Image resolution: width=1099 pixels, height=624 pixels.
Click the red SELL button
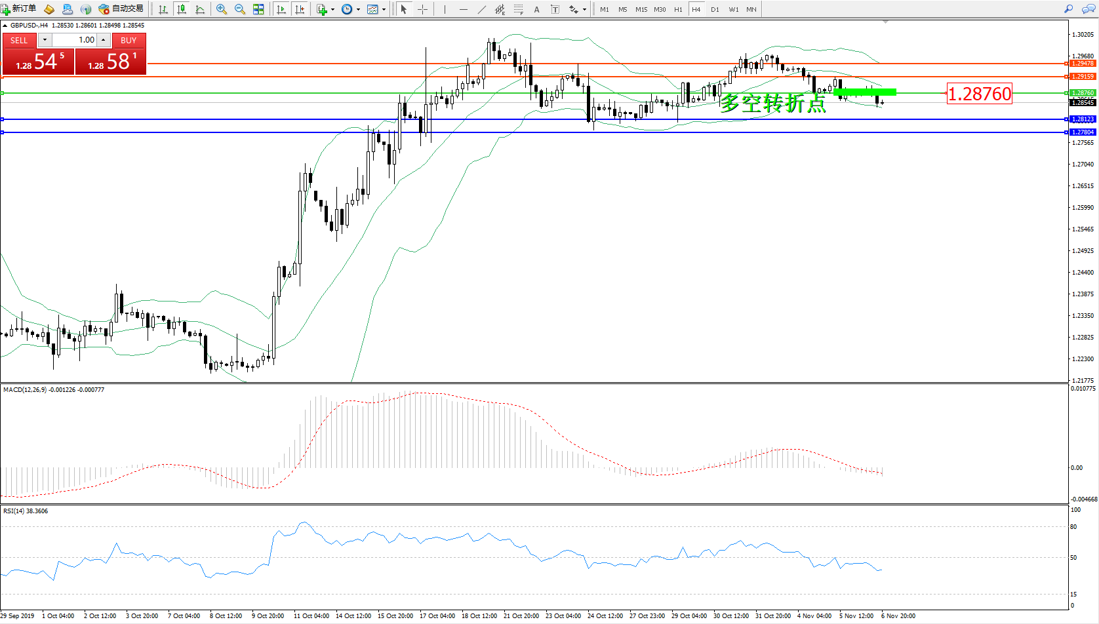click(19, 41)
